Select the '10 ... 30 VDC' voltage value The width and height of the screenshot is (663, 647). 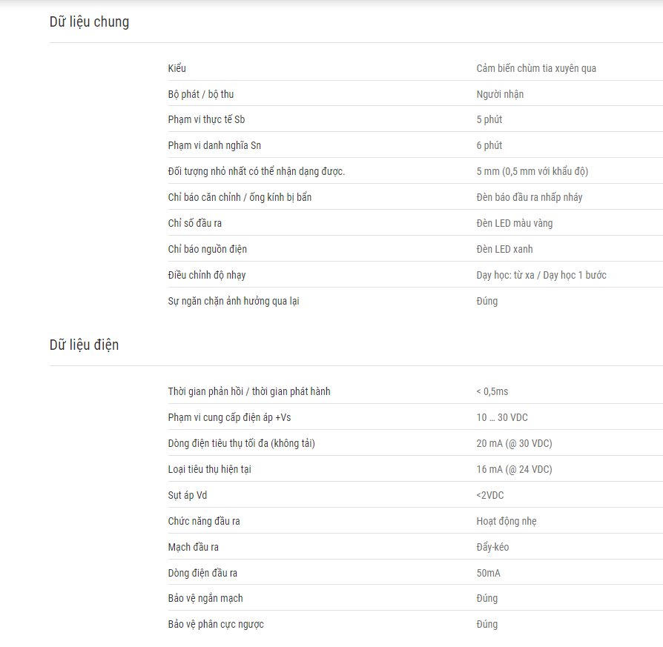502,417
